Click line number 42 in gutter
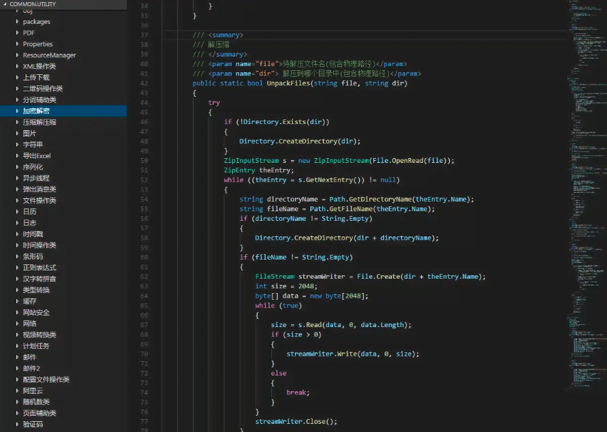The image size is (607, 432). (x=144, y=83)
